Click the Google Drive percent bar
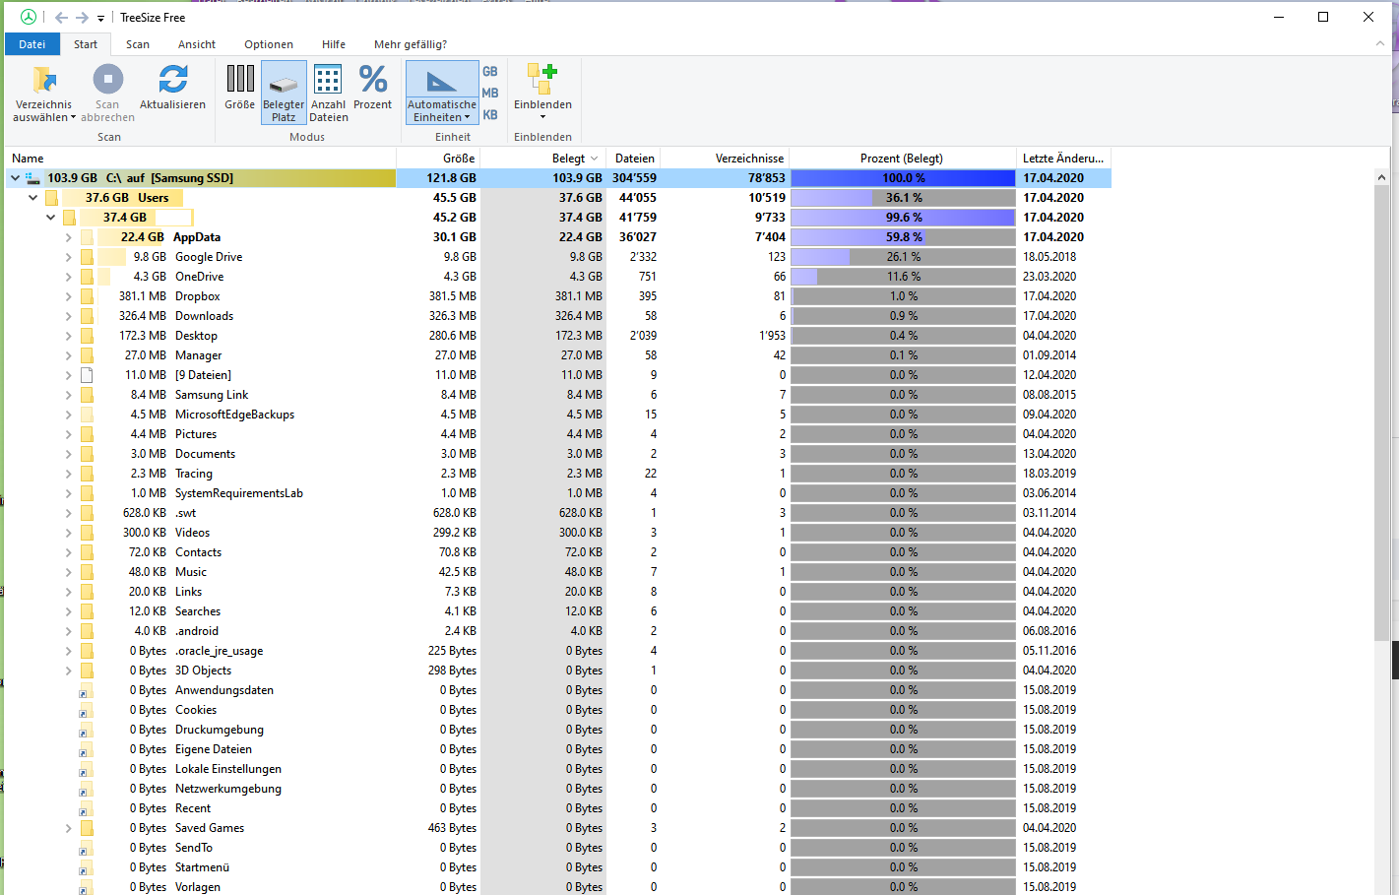Screen dimensions: 1399x895 point(902,257)
